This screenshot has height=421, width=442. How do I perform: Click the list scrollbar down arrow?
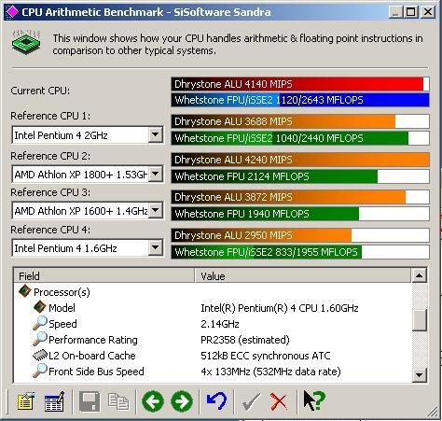[x=419, y=375]
